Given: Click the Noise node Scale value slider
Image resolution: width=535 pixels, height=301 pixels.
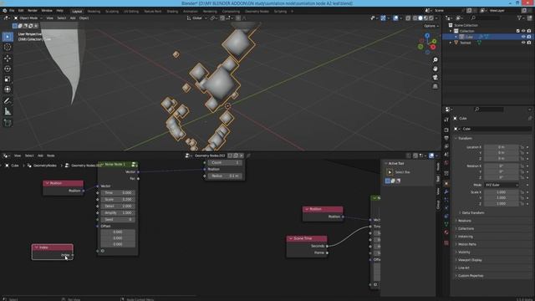Looking at the screenshot, I should point(118,199).
